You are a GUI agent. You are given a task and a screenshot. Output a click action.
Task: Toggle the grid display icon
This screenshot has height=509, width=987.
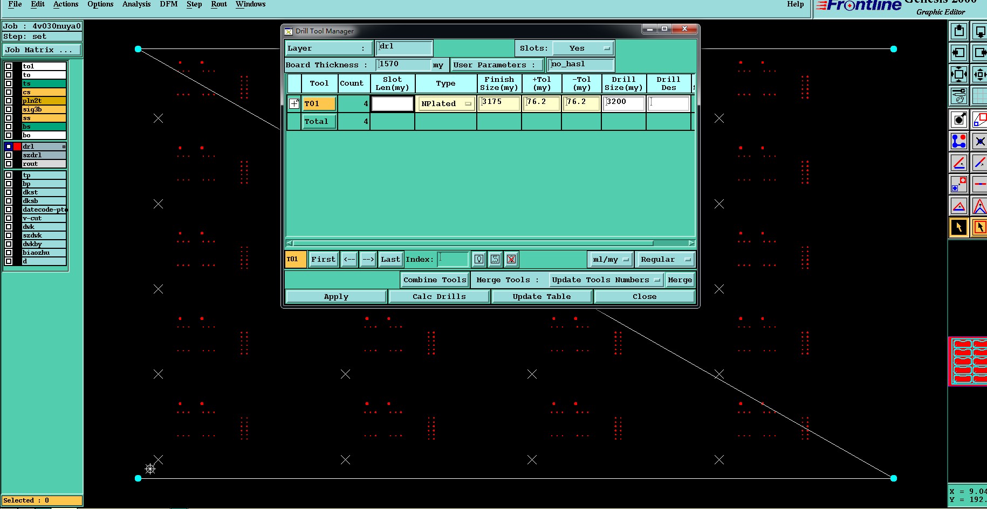pyautogui.click(x=979, y=96)
